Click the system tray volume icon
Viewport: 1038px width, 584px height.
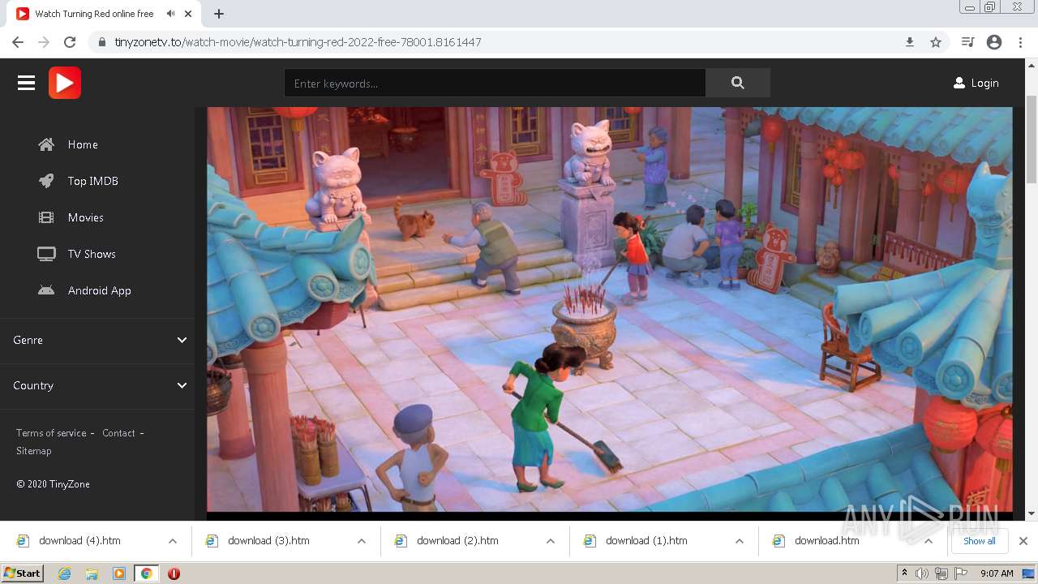click(x=922, y=573)
